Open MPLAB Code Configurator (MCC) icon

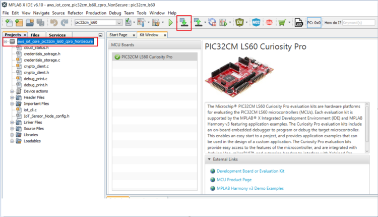(x=256, y=23)
